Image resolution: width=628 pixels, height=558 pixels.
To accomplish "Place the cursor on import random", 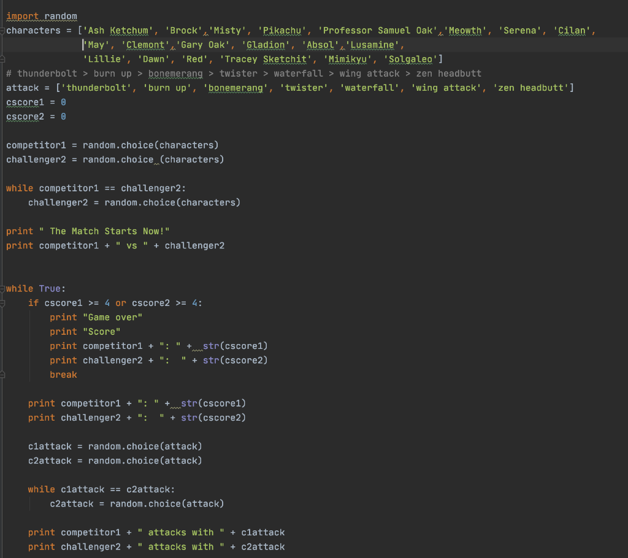I will 41,15.
